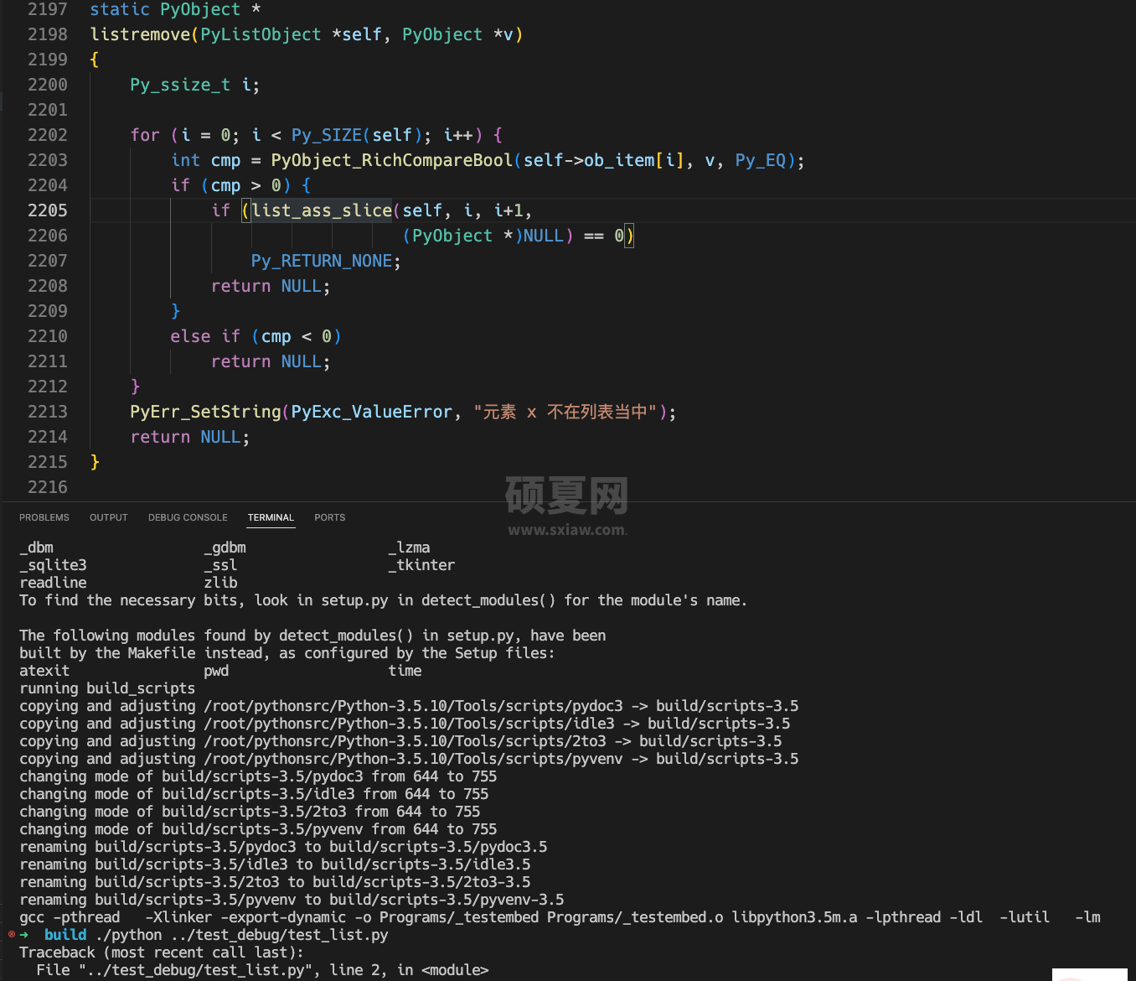Click the listremove function name

[x=141, y=34]
